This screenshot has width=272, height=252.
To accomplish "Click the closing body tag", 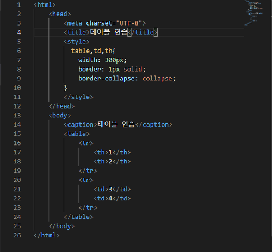I will coord(61,226).
